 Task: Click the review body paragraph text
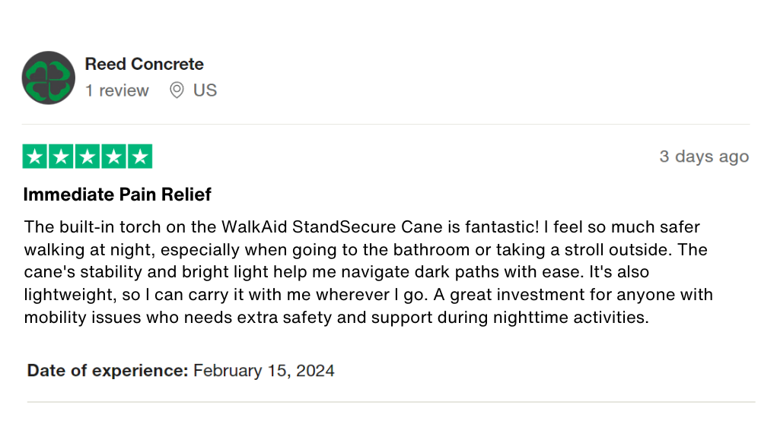coord(365,271)
